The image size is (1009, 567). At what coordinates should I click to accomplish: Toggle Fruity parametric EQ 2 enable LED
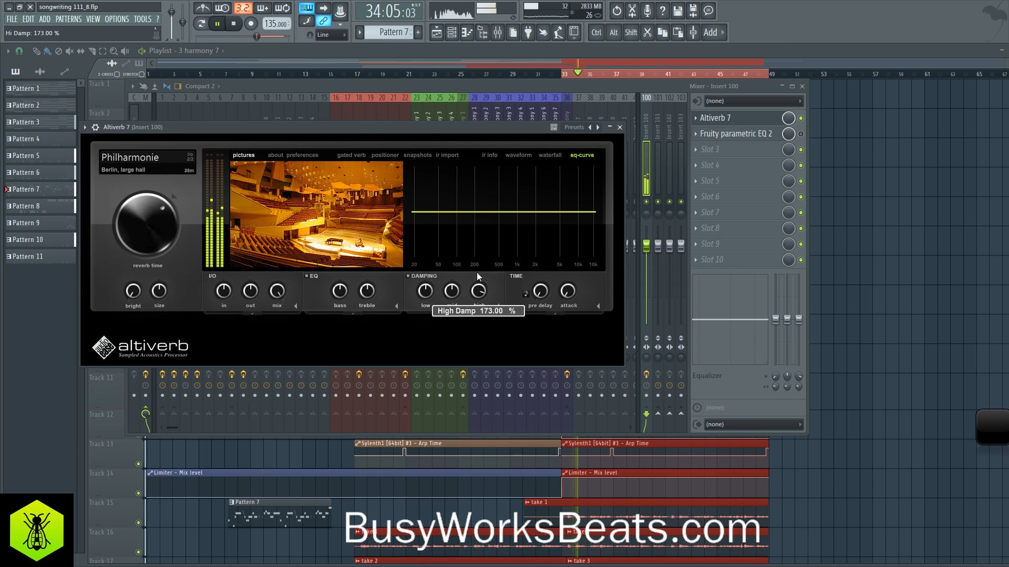click(x=801, y=134)
